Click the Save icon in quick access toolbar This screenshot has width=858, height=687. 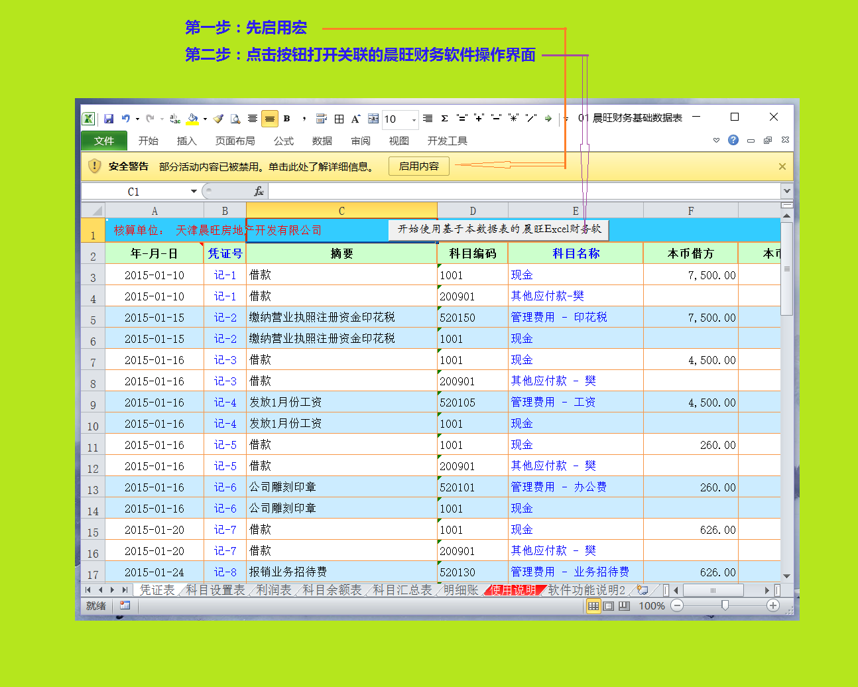(109, 119)
